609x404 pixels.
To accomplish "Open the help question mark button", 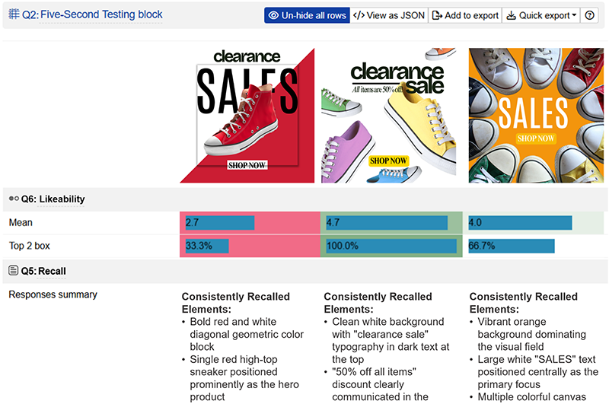I will pos(589,16).
